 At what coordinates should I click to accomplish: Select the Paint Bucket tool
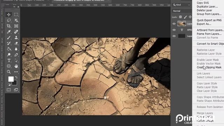[9, 49]
